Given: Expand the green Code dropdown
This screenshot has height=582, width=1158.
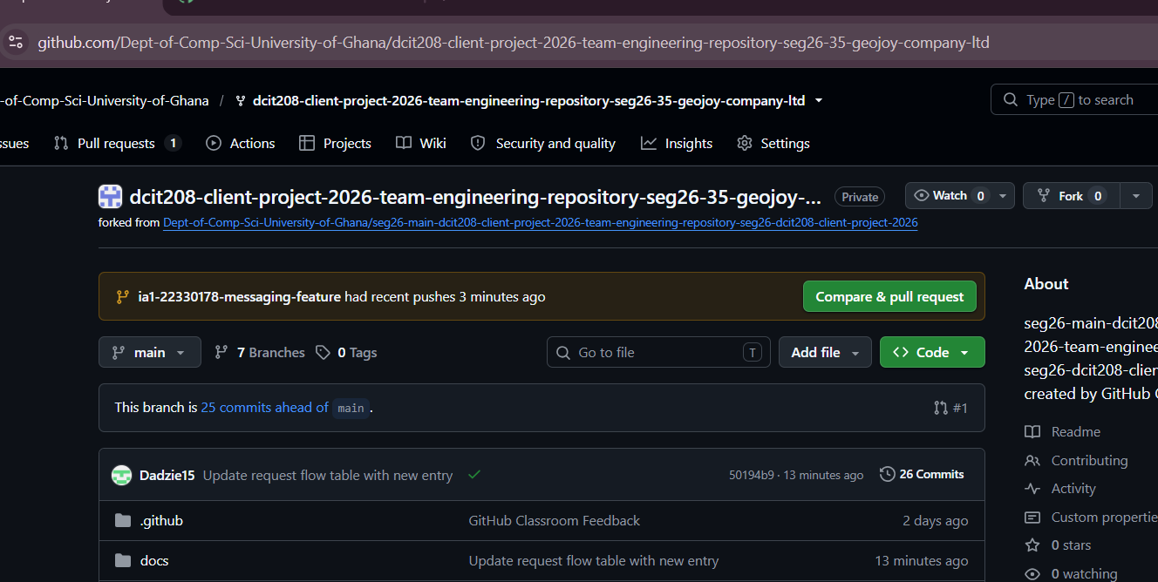Looking at the screenshot, I should (x=932, y=352).
